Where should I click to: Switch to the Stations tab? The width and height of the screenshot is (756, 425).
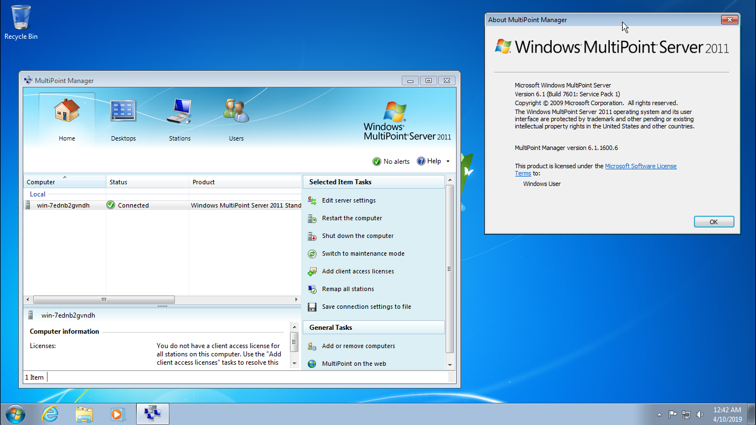(x=179, y=120)
